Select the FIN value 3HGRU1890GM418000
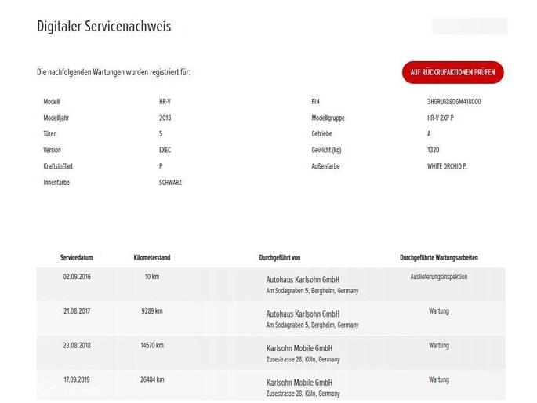Screen dimensions: 537x403 tap(454, 102)
